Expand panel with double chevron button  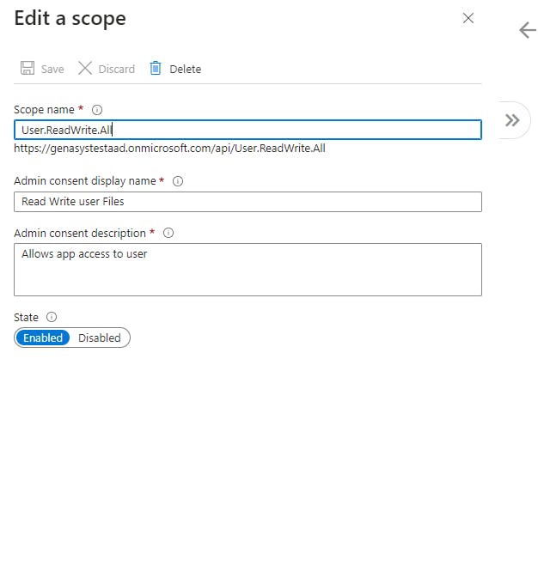512,120
